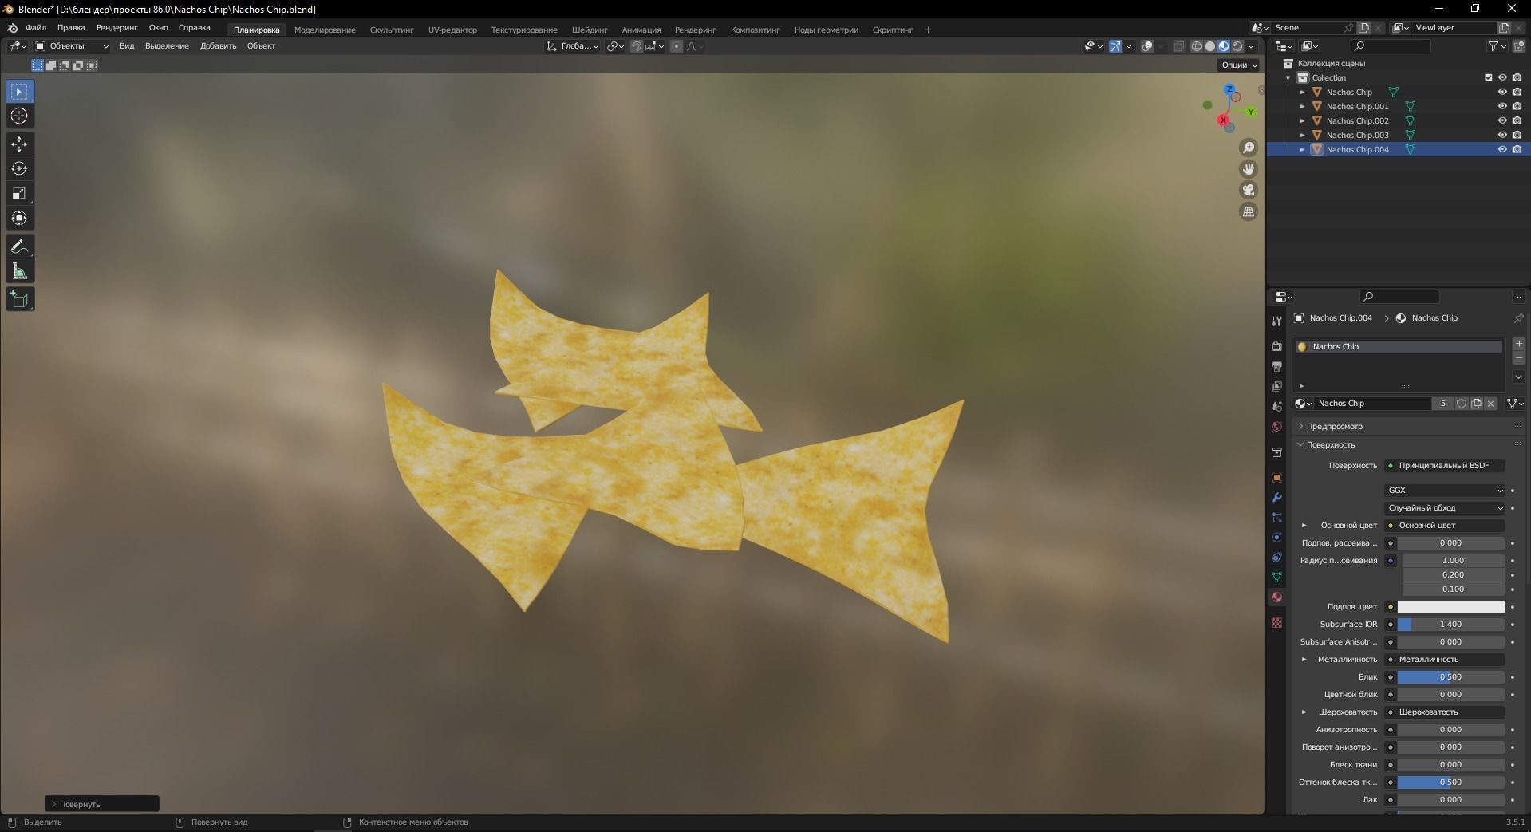The height and width of the screenshot is (832, 1531).
Task: Open the Справка menu
Action: 195,28
